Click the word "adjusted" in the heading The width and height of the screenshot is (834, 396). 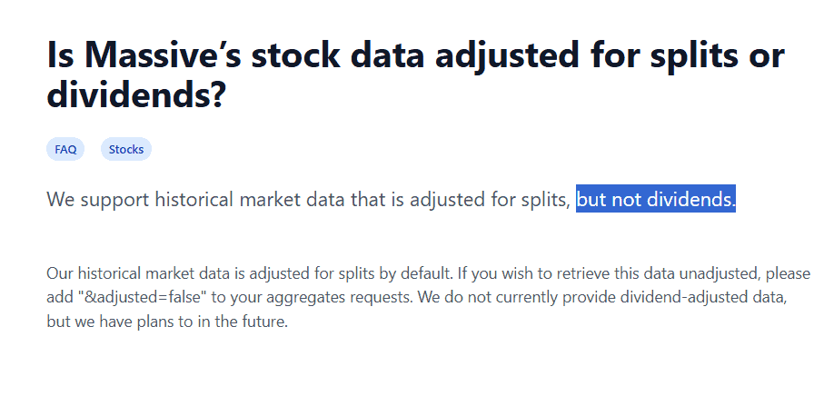521,54
